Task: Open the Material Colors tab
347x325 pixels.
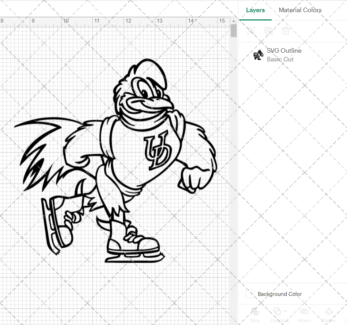Action: 300,10
